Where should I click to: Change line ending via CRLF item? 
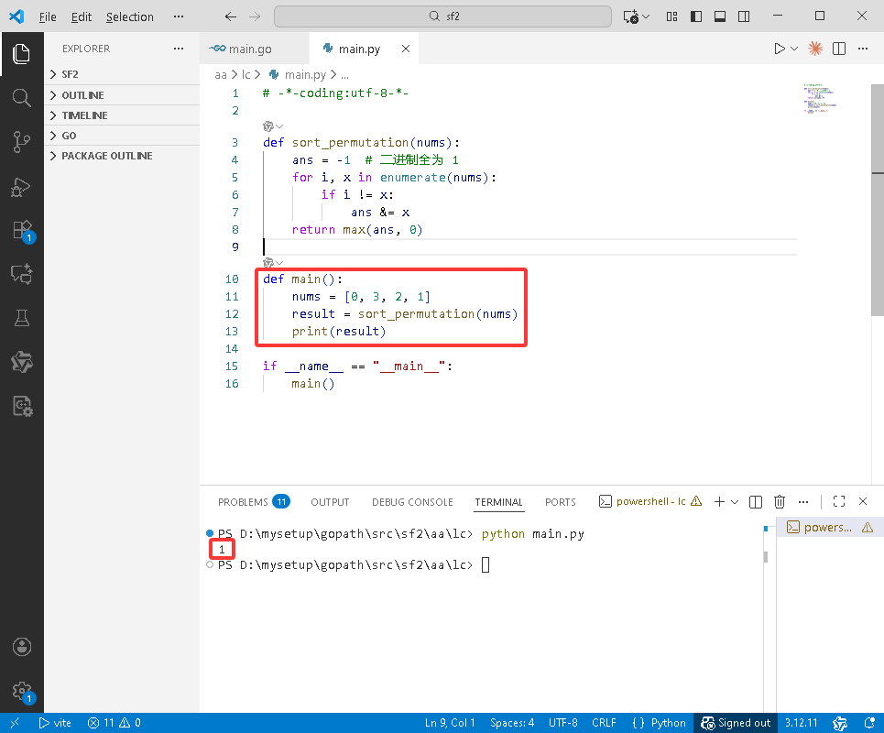(604, 723)
